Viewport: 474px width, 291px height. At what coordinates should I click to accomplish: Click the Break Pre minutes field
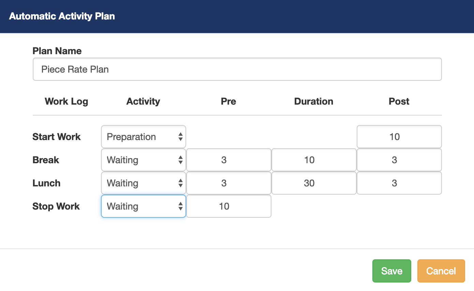tap(228, 160)
